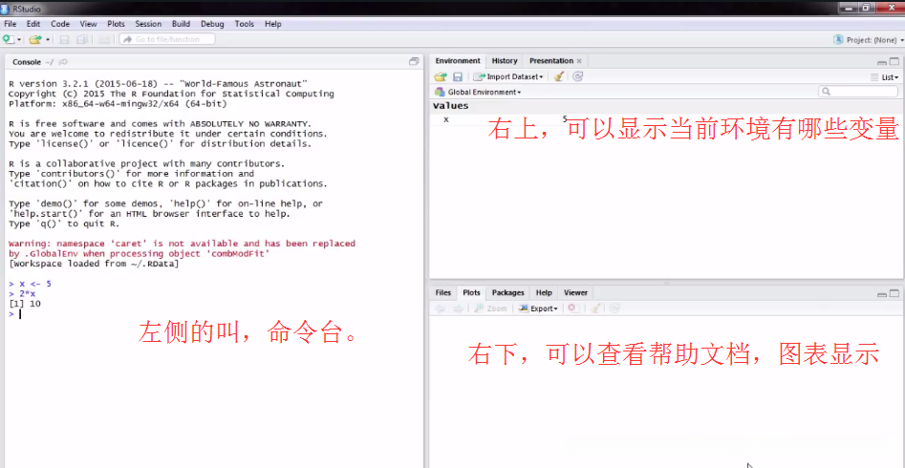Click the next plot arrow icon
The width and height of the screenshot is (905, 468).
point(458,308)
